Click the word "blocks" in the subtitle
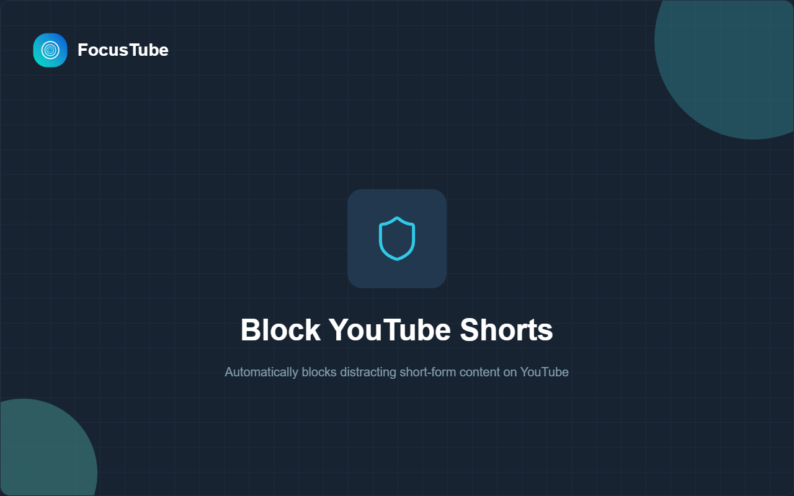Image resolution: width=794 pixels, height=496 pixels. click(x=319, y=372)
